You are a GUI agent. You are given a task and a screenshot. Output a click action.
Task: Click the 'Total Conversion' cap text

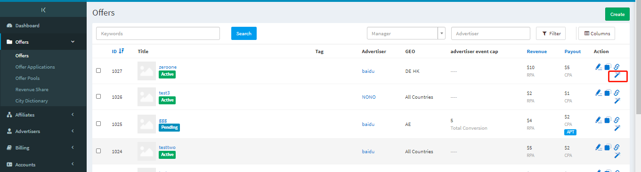[469, 128]
